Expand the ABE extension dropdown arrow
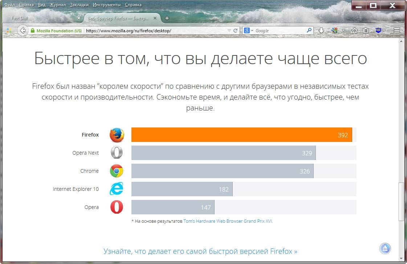This screenshot has height=264, width=407. click(x=384, y=30)
